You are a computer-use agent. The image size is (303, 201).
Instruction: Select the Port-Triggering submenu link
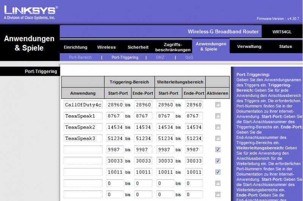[x=125, y=58]
